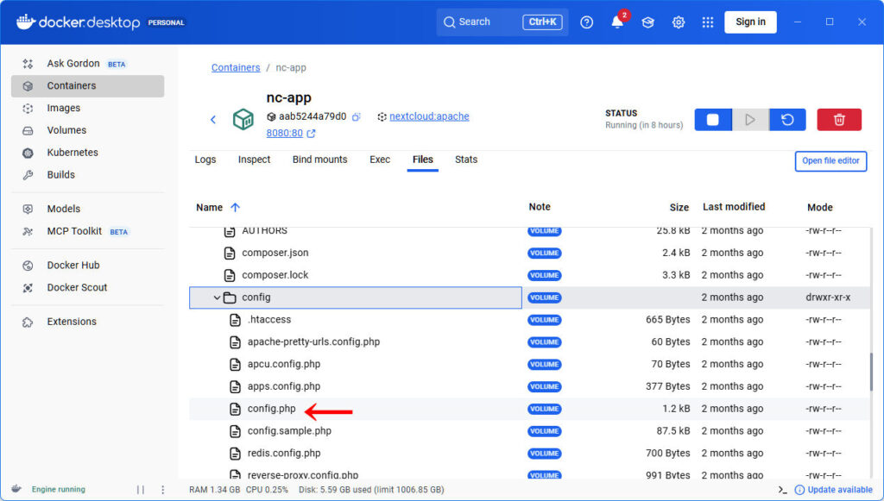This screenshot has width=884, height=501.
Task: Click the Open file editor button
Action: pyautogui.click(x=830, y=161)
